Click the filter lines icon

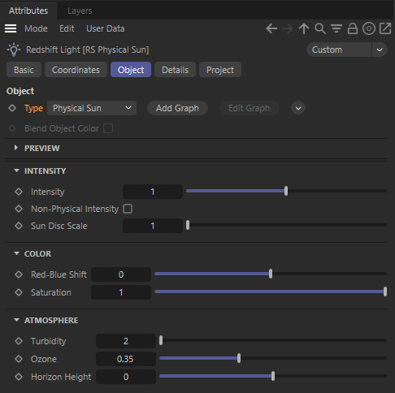tap(336, 28)
